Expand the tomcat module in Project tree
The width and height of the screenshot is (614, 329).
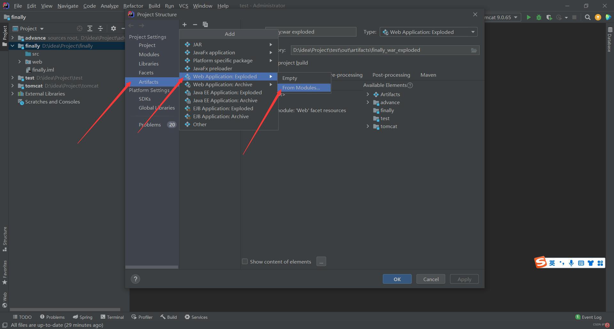(x=12, y=86)
